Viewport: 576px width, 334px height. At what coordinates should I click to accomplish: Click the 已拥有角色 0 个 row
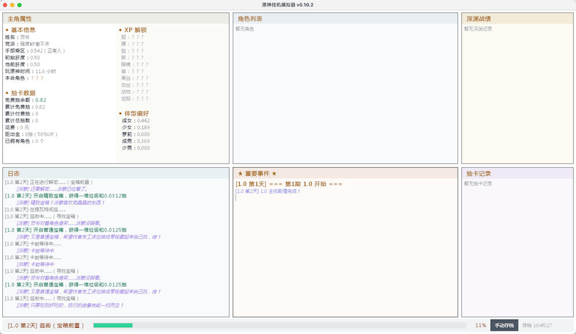[25, 141]
